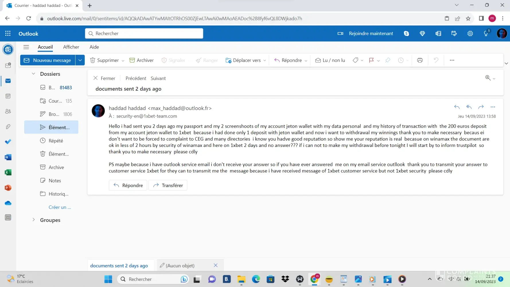Close the '(Aucun objet)' draft tab
The height and width of the screenshot is (287, 510).
coord(216,265)
